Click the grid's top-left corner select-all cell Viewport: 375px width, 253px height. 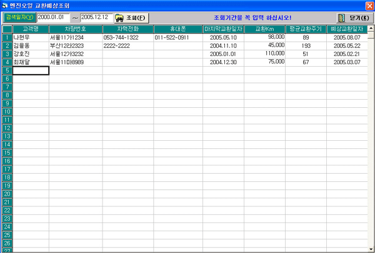[x=7, y=29]
